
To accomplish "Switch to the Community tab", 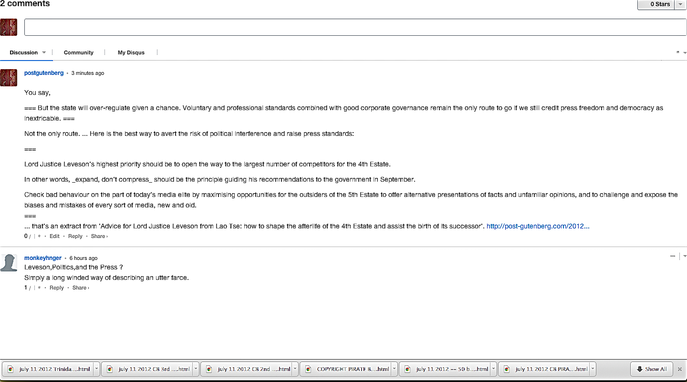I will tap(79, 52).
